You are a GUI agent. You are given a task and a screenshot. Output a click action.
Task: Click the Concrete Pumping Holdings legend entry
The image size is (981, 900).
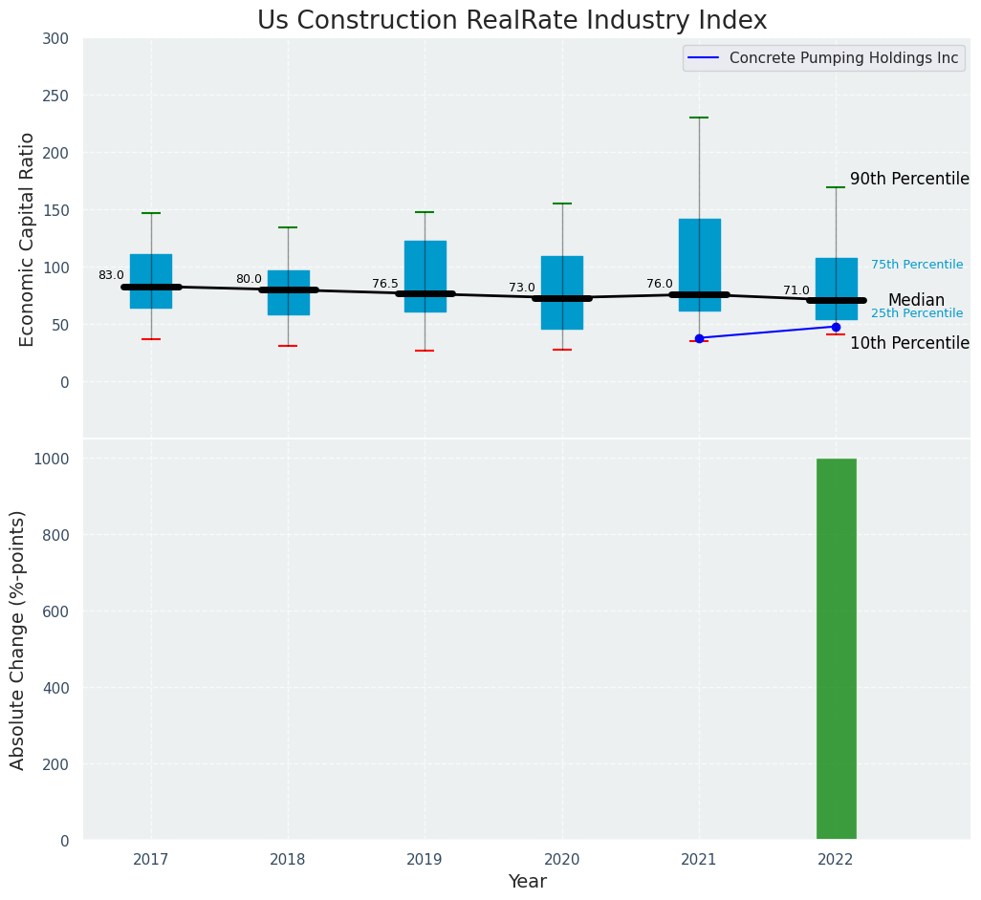[x=843, y=58]
